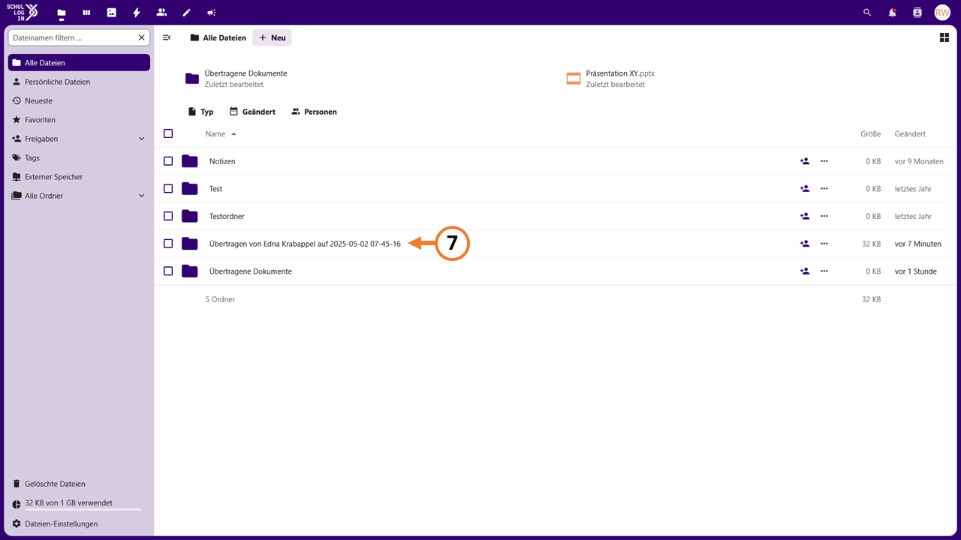Expand the Alle Ordner sidebar section
Image resolution: width=961 pixels, height=540 pixels.
[x=142, y=196]
